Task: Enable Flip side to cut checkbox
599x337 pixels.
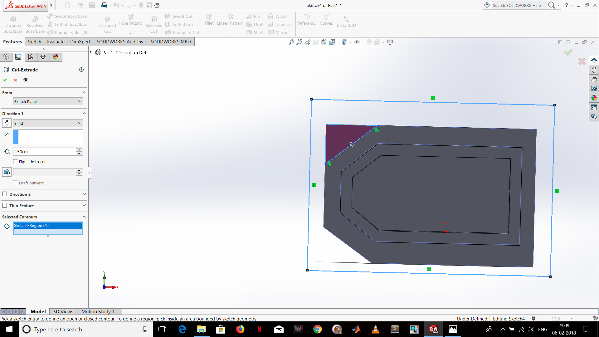Action: pos(16,162)
